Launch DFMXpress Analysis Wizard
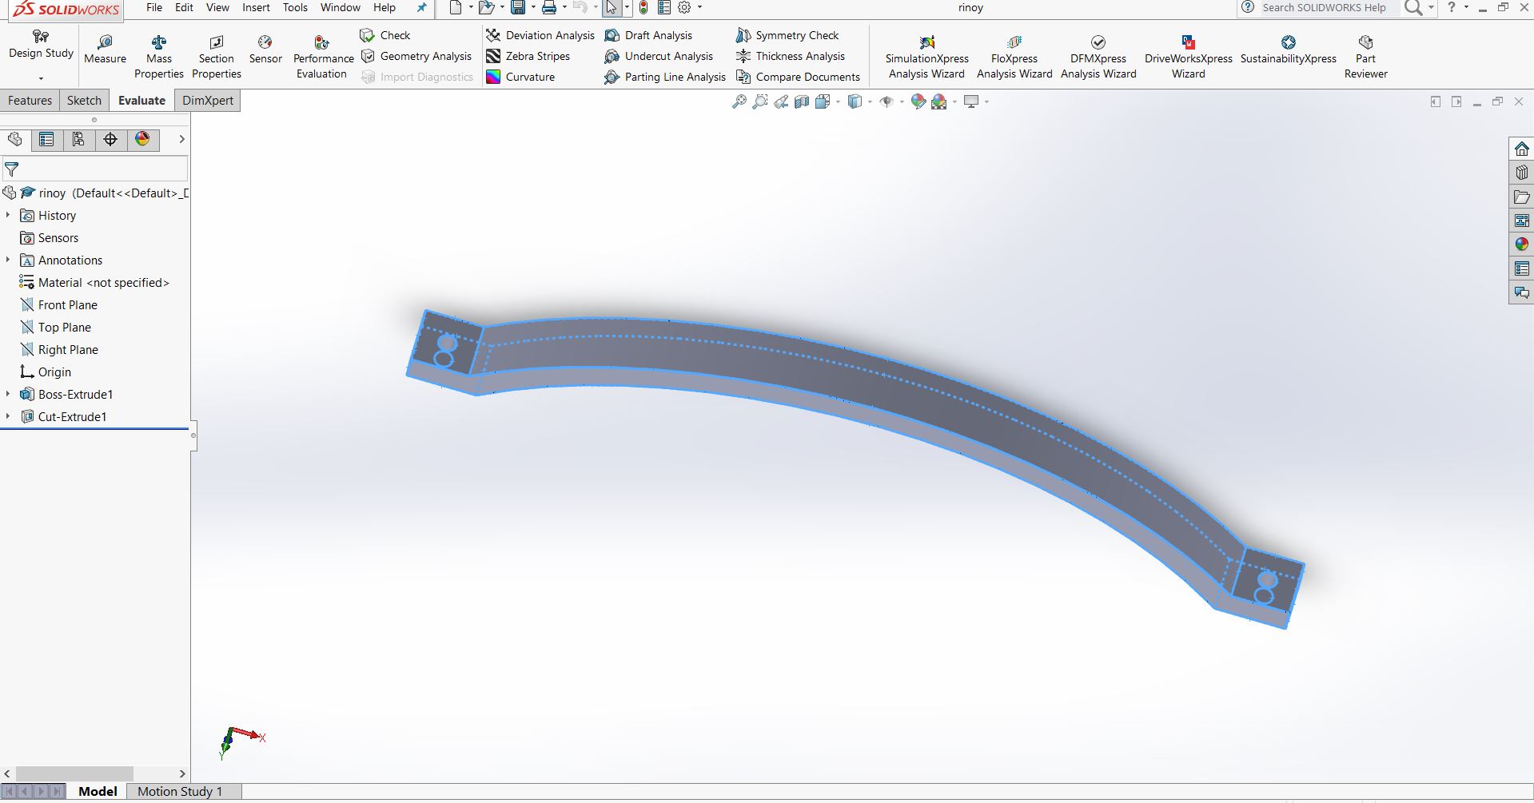 click(1098, 57)
